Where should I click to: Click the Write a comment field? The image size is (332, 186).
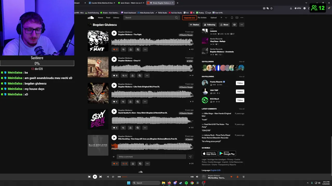(x=151, y=157)
